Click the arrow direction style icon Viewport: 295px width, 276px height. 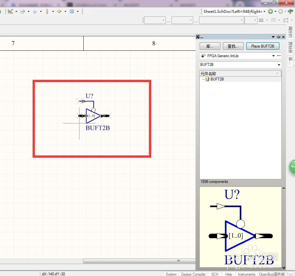[x=286, y=20]
